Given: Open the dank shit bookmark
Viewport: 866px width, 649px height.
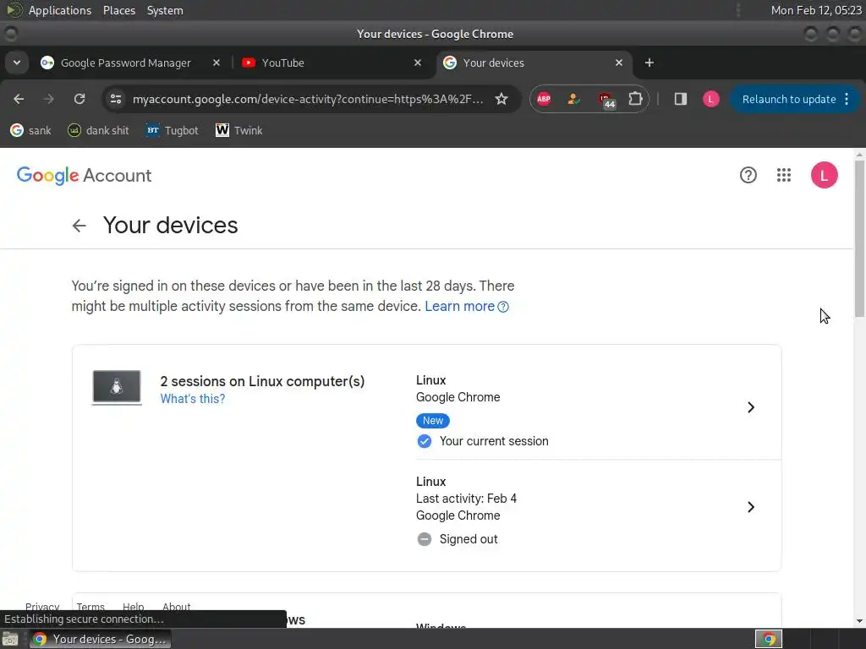Looking at the screenshot, I should tap(98, 131).
